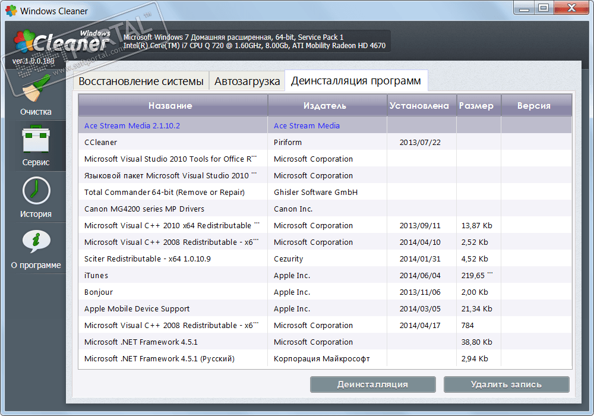Image resolution: width=594 pixels, height=416 pixels.
Task: Select Sciter Redistributable - x64 1.0.10.9
Action: click(325, 259)
